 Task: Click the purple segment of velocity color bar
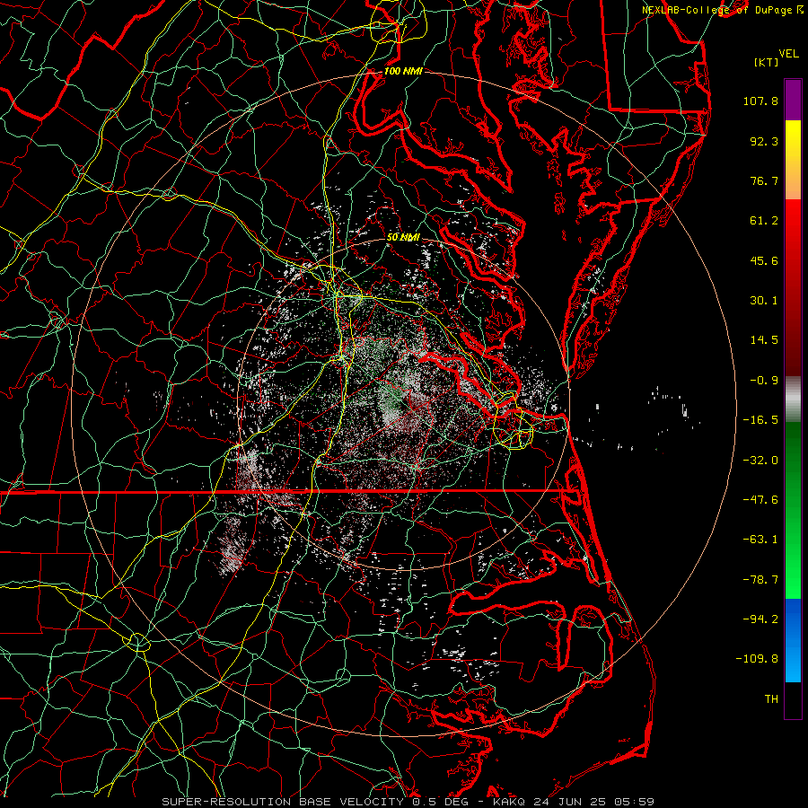(793, 101)
